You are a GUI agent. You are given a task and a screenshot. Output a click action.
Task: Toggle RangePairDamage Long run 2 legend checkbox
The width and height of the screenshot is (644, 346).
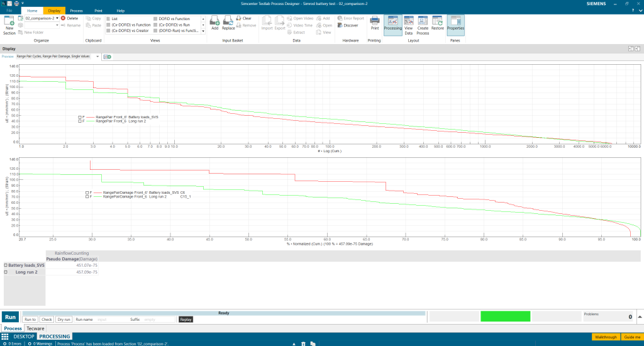pyautogui.click(x=87, y=196)
